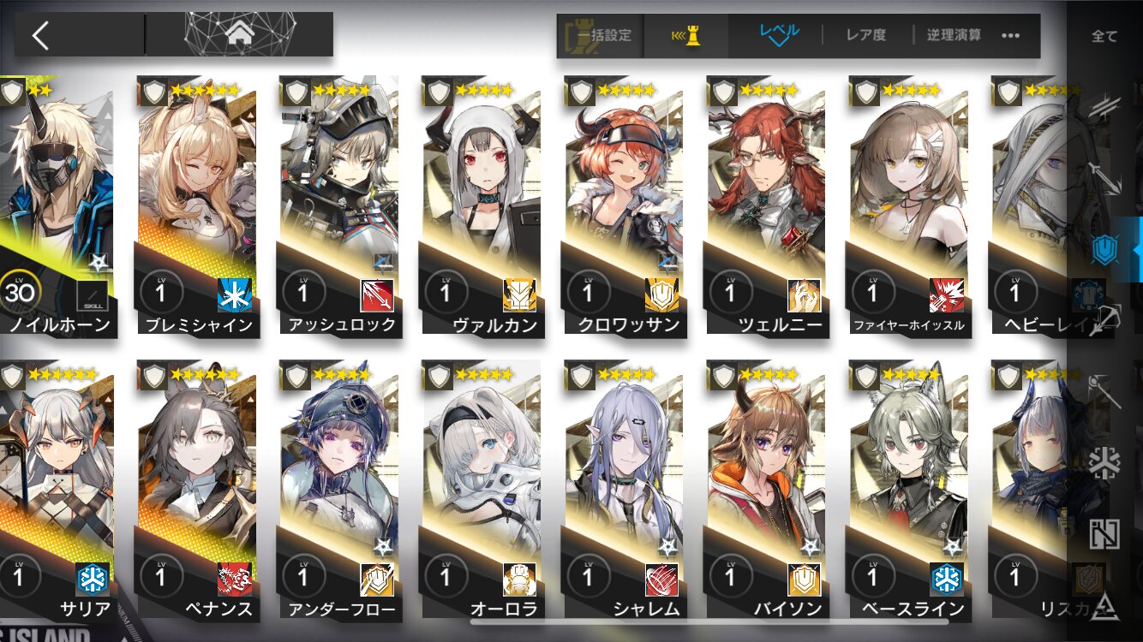
Task: Open the ヴァルカン operator card
Action: (x=482, y=206)
